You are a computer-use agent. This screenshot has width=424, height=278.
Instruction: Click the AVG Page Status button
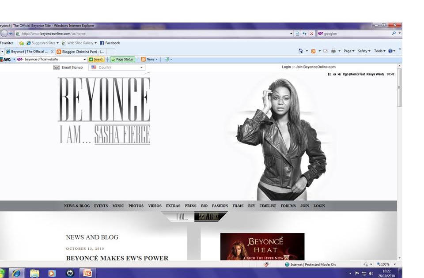[x=122, y=59]
